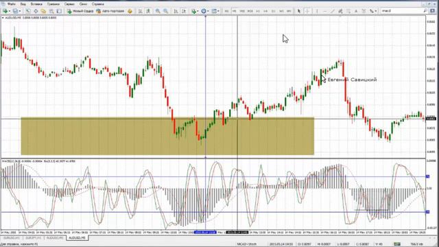
Task: Open the Графики menu
Action: tap(54, 4)
